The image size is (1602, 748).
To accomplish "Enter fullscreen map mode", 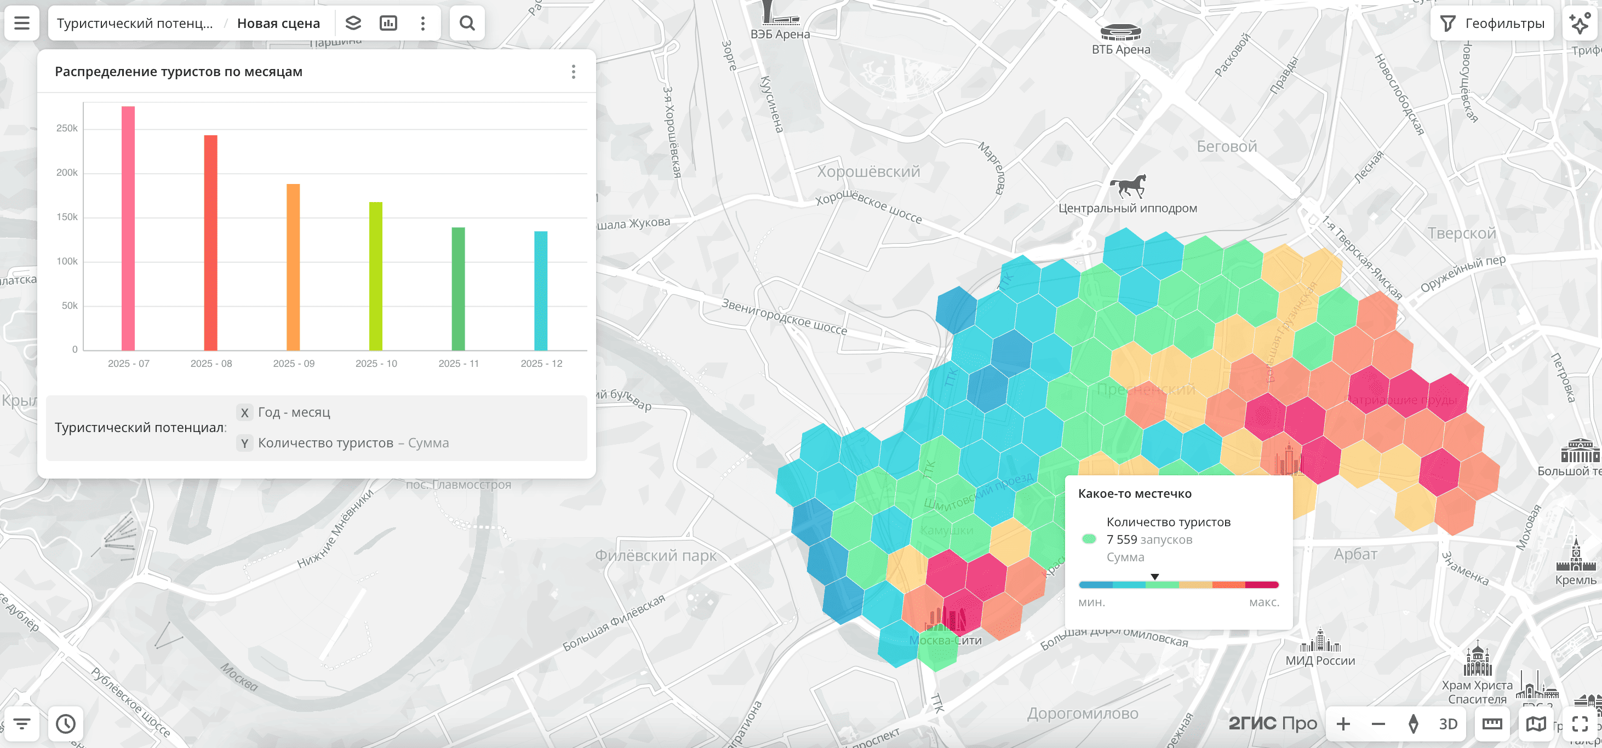I will [1580, 724].
